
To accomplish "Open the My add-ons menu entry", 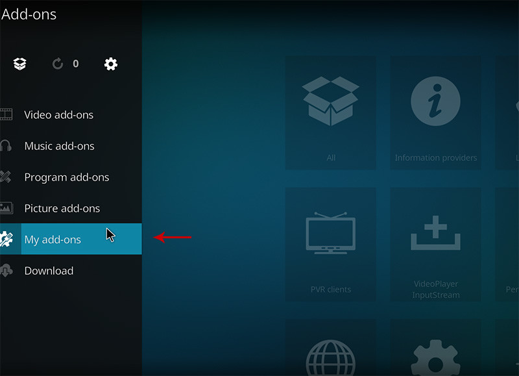I will pyautogui.click(x=53, y=240).
